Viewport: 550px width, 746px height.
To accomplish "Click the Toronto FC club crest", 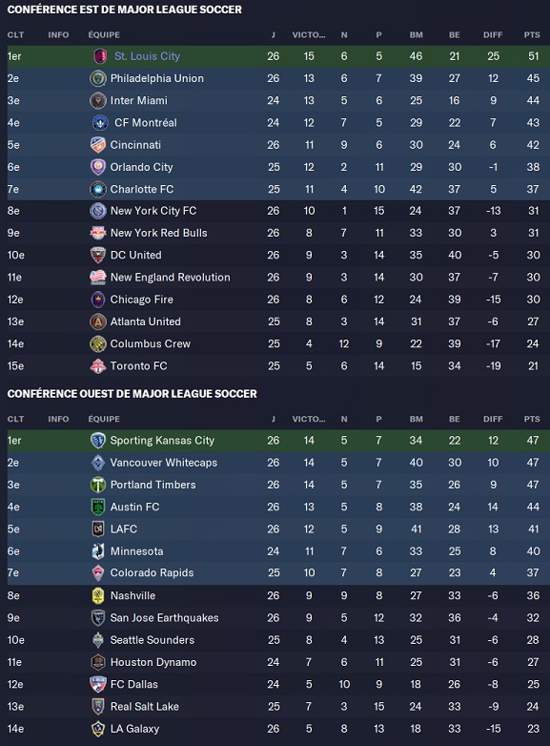I will (x=98, y=366).
